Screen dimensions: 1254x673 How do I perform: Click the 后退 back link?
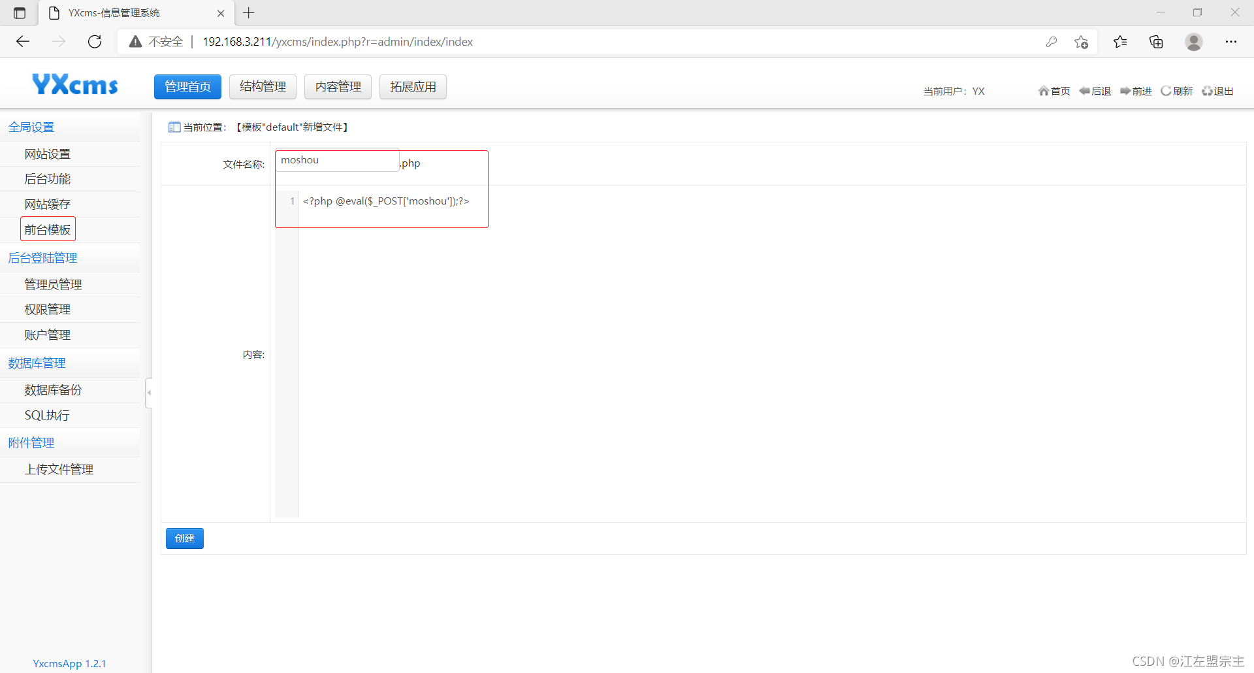[x=1095, y=91]
